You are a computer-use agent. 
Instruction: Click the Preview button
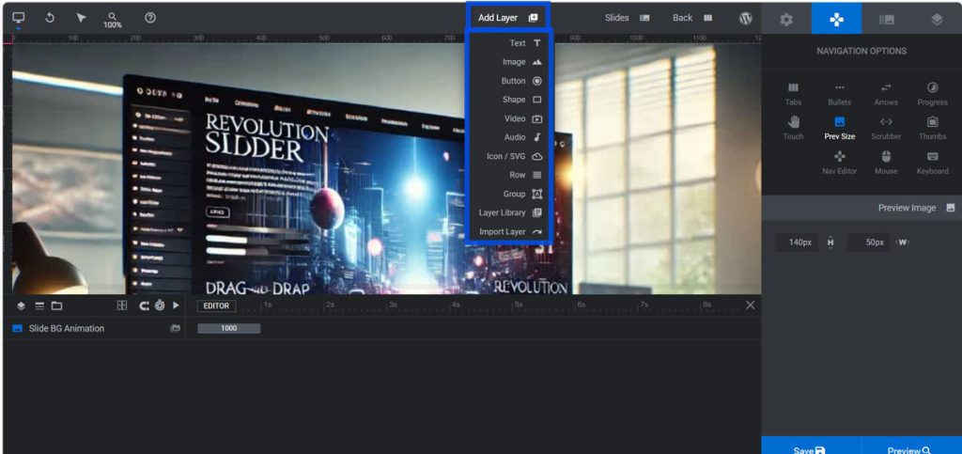pos(908,450)
